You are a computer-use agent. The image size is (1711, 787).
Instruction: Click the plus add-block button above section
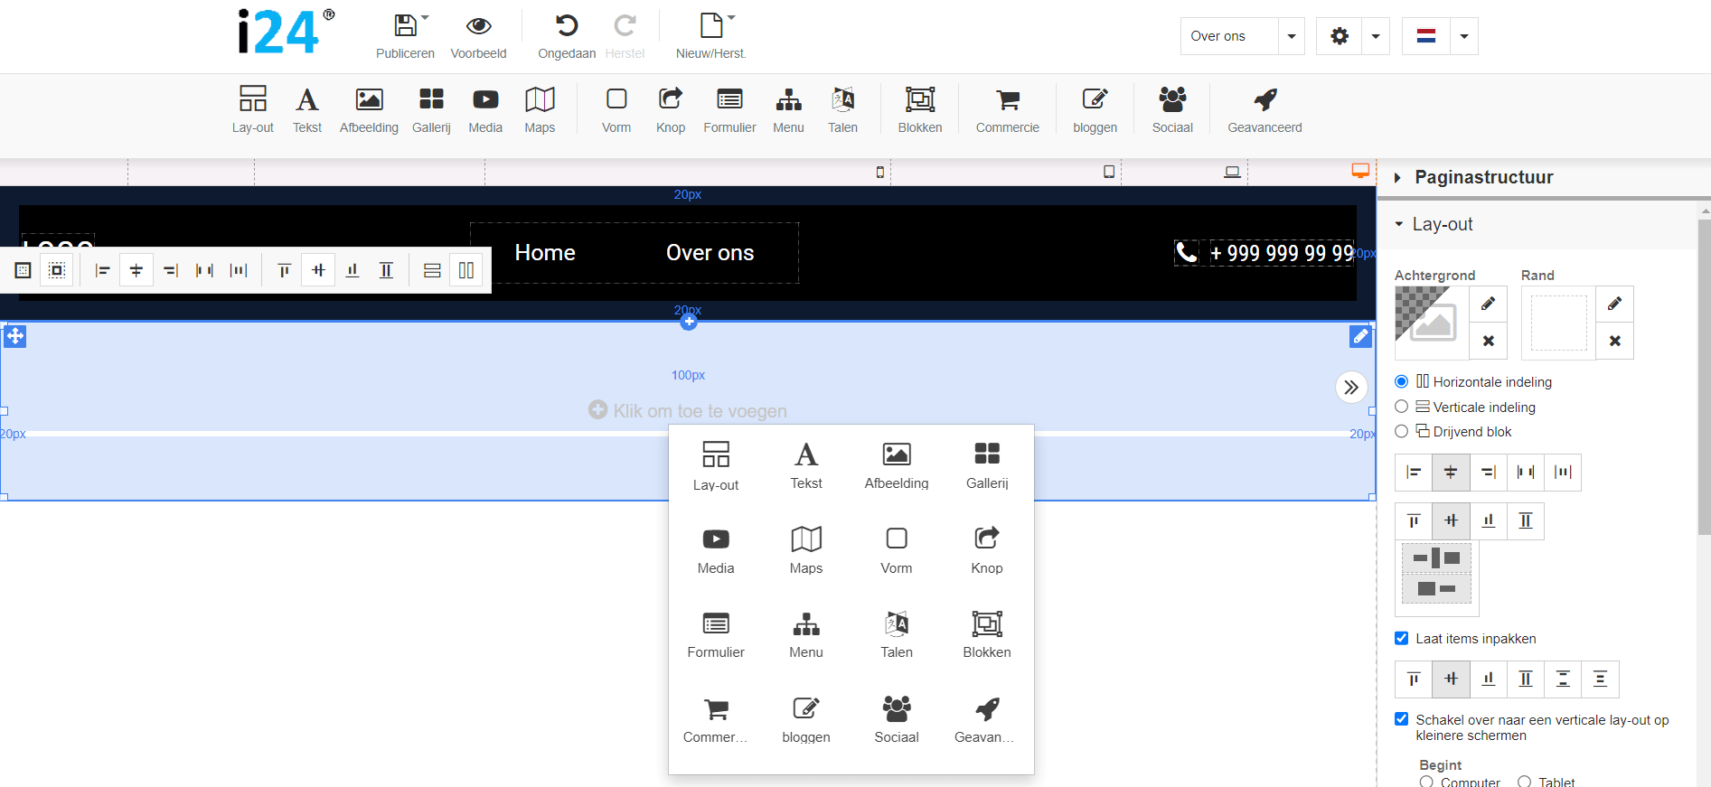pos(689,322)
